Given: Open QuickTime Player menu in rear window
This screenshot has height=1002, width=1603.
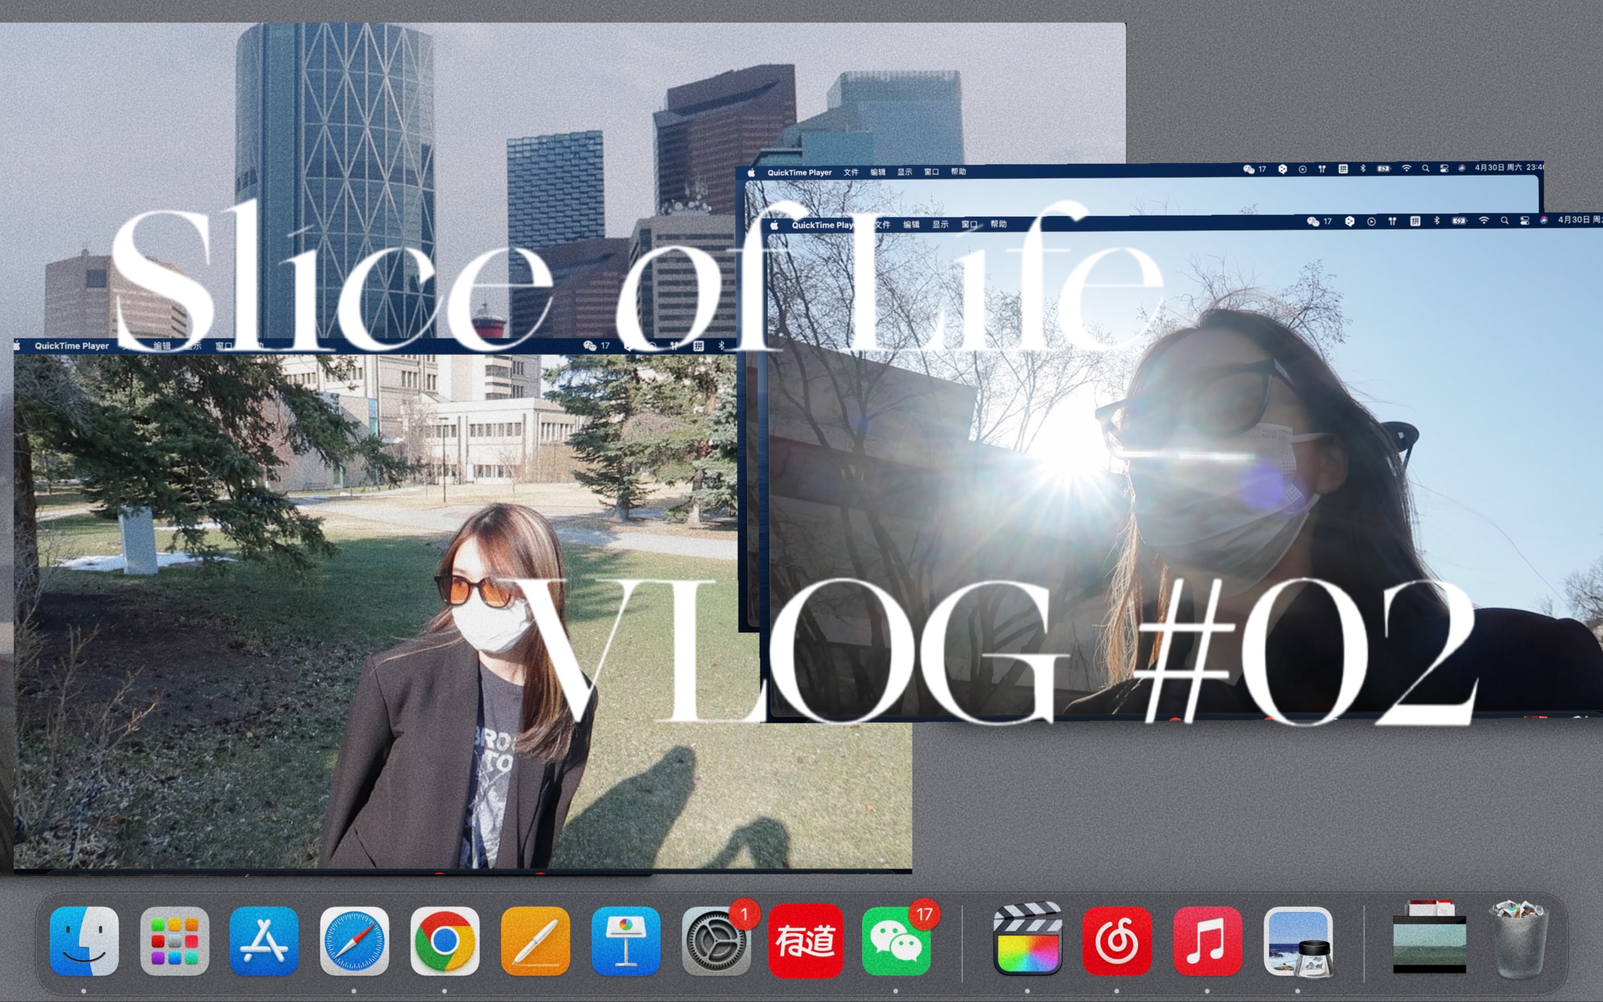Looking at the screenshot, I should tap(800, 172).
